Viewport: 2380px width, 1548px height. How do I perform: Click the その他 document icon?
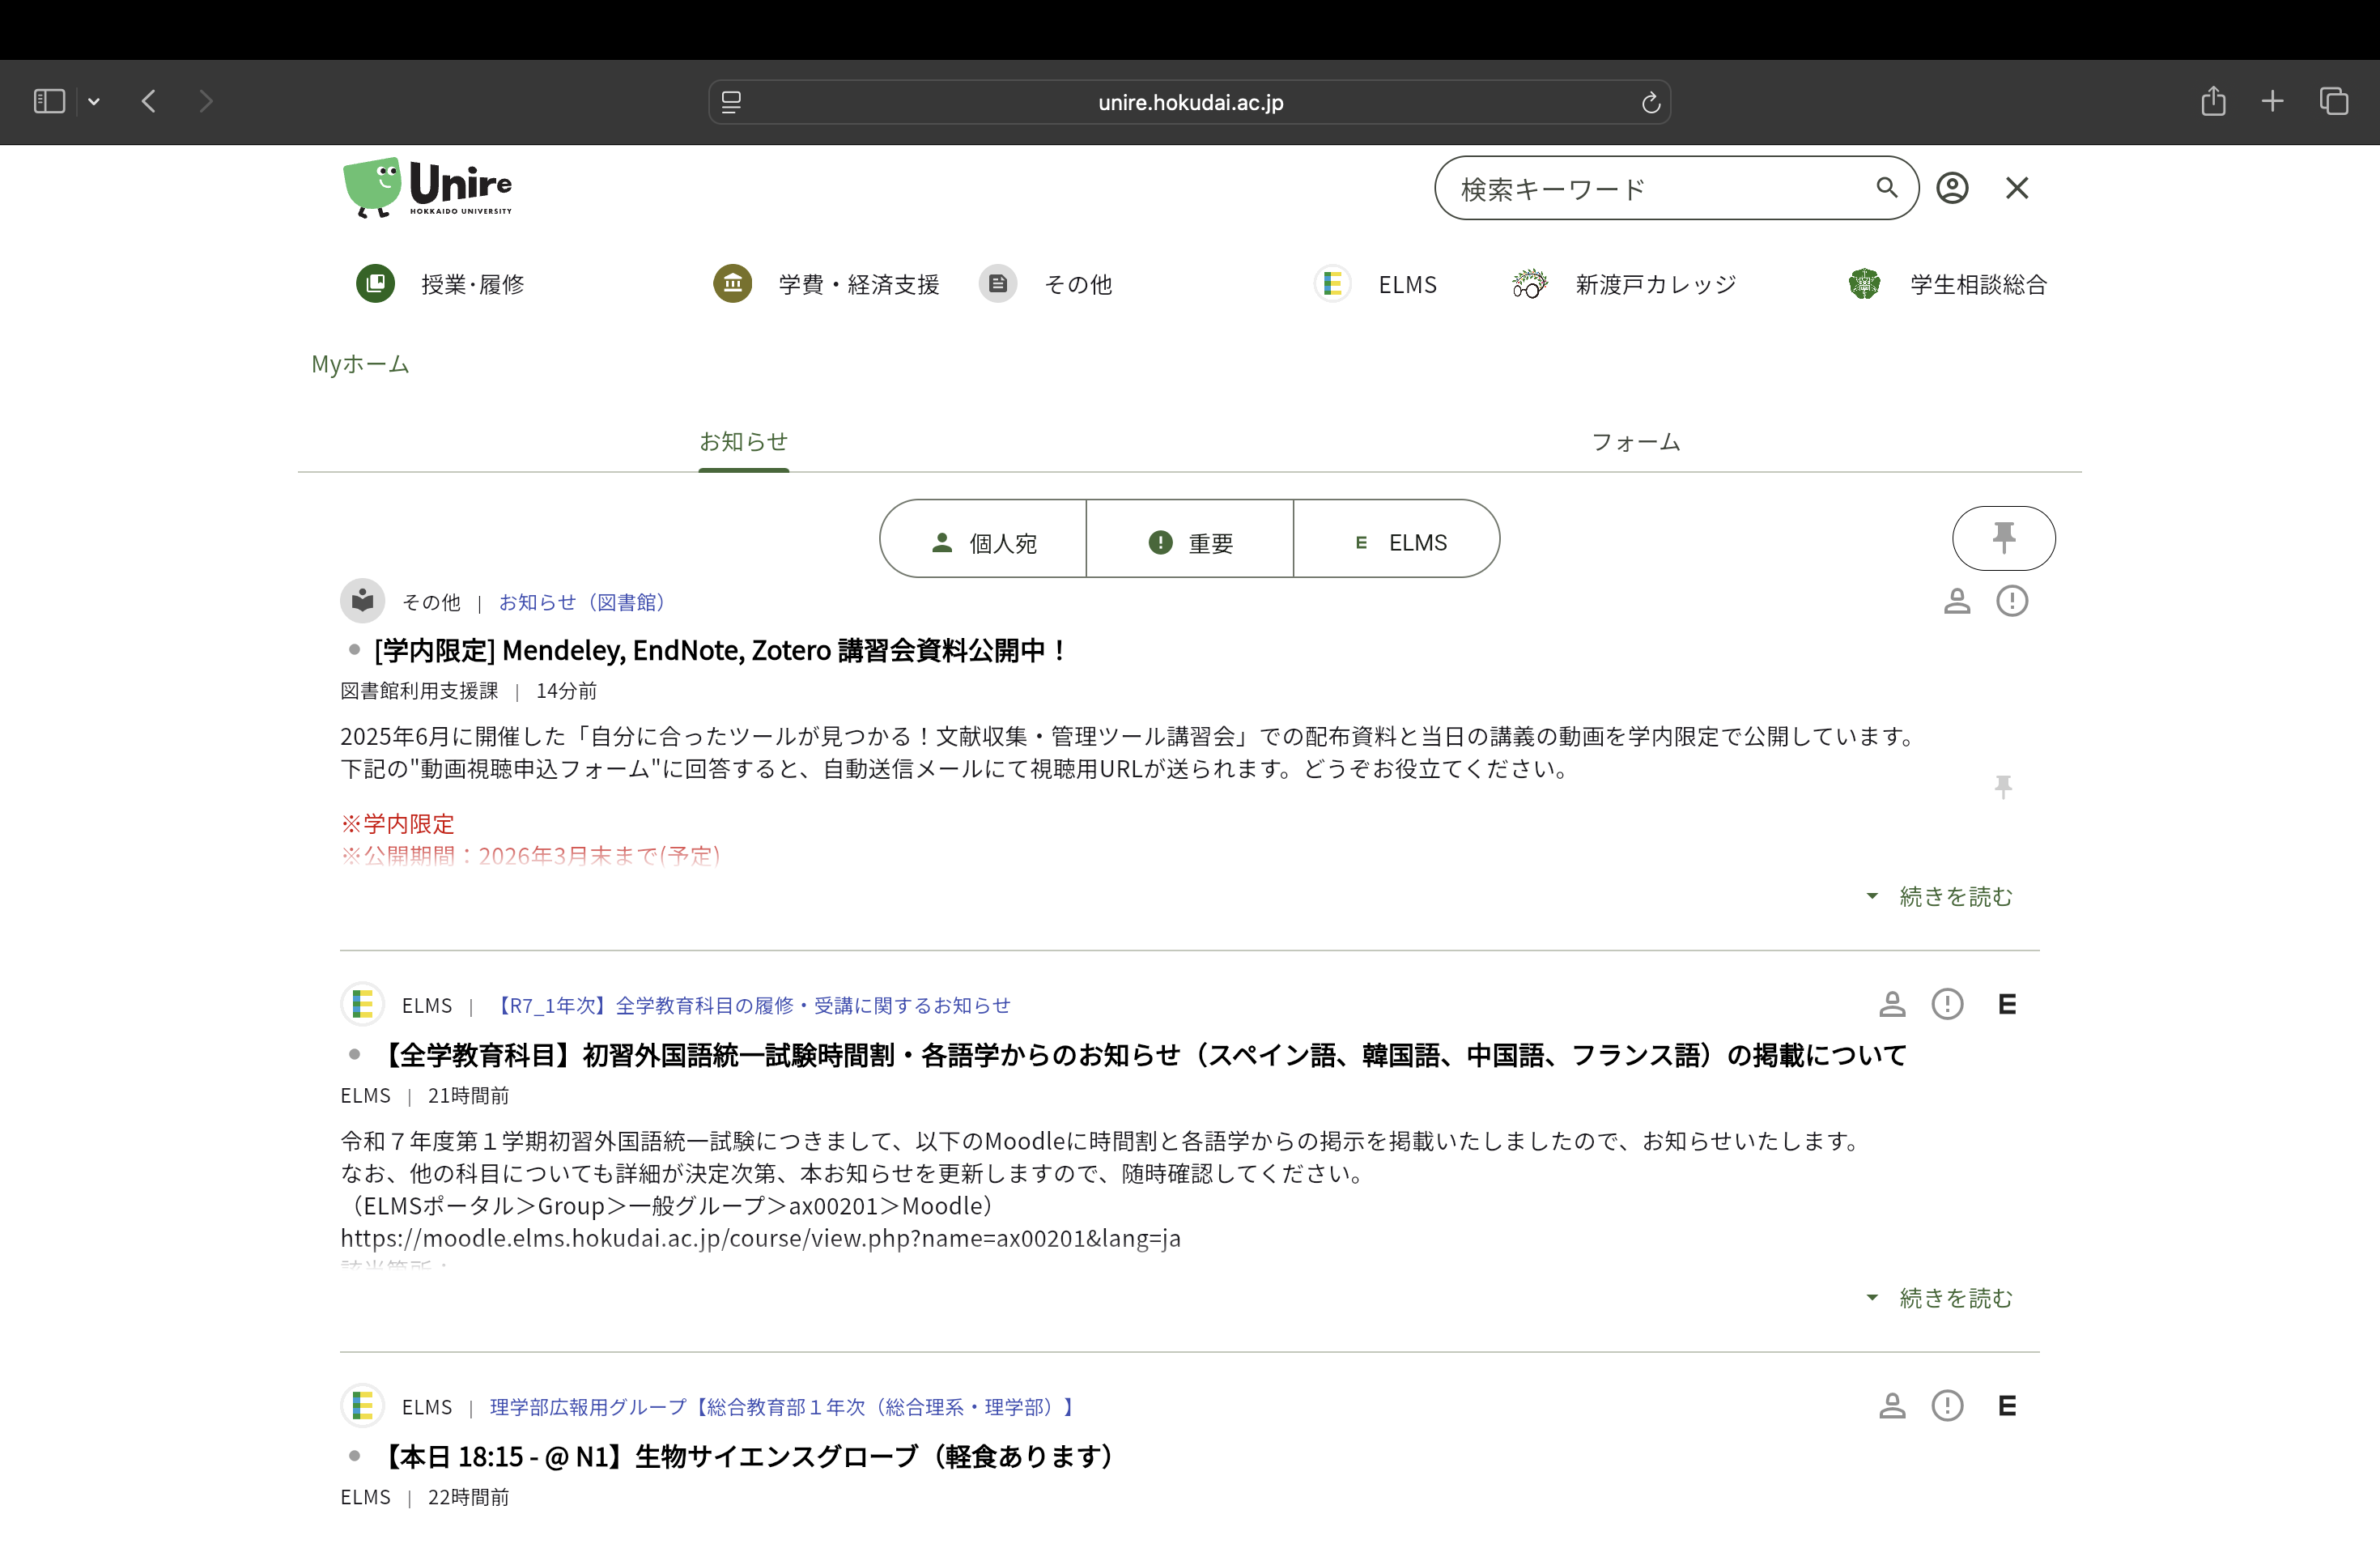coord(998,284)
